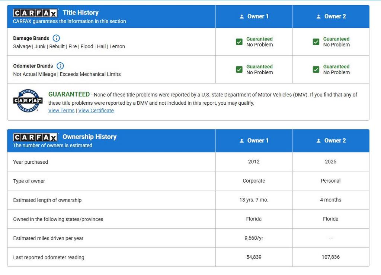
Task: Click the Odometer Brands info icon
Action: coord(60,66)
